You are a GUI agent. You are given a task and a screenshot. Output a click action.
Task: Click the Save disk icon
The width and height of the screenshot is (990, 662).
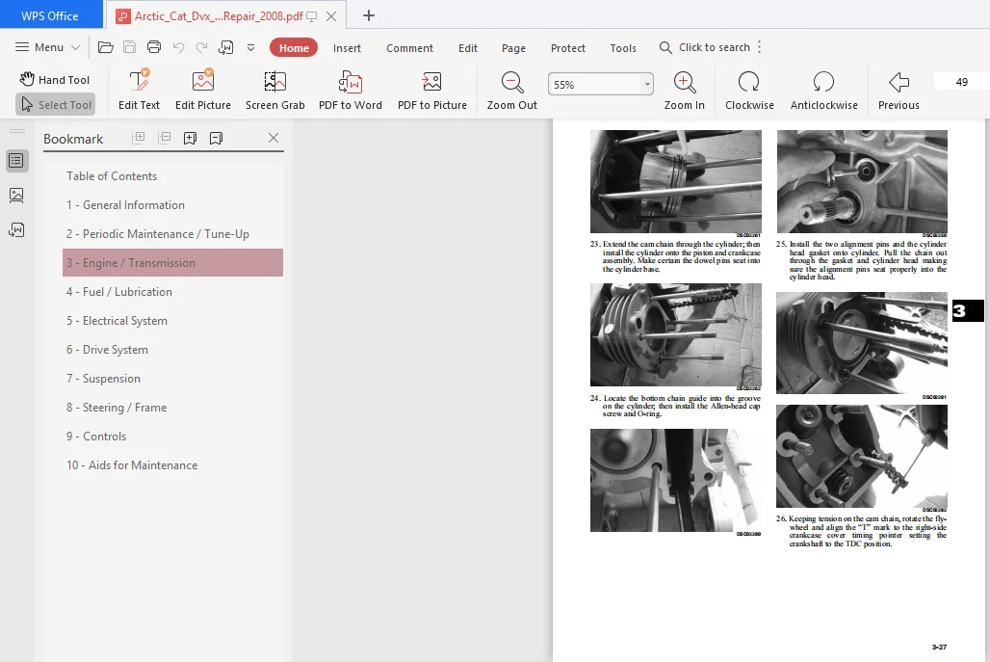pos(129,47)
